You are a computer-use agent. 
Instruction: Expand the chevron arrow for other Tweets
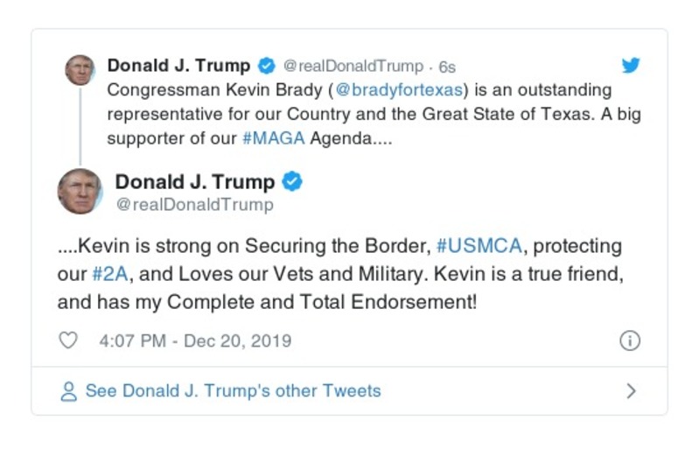tap(631, 391)
